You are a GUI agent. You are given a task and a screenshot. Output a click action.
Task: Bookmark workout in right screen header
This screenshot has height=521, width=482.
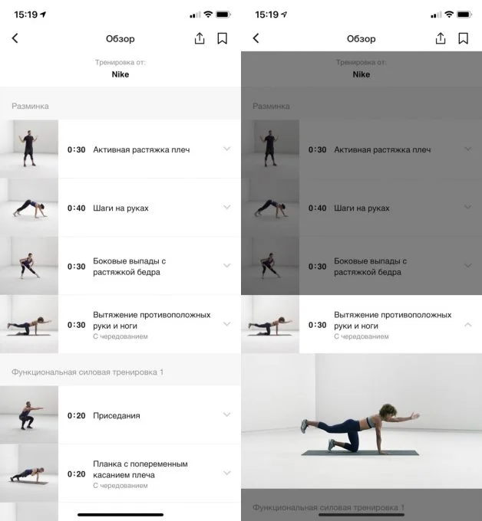[463, 38]
